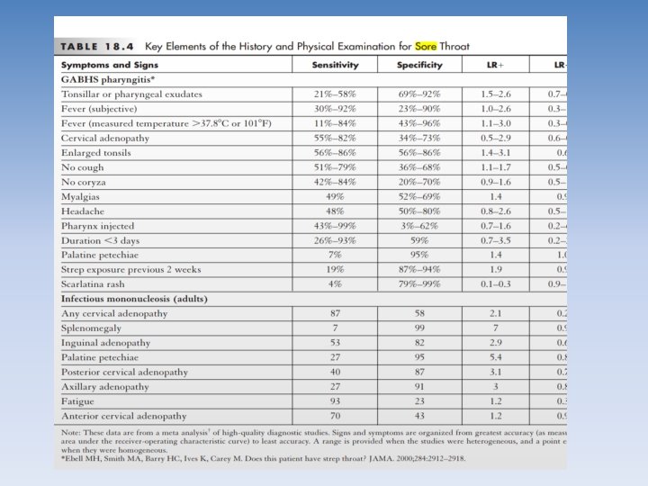Select the 'Tonsillar or pharyngeal exudates' row label
Viewport: 648px width, 486px height.
point(131,94)
